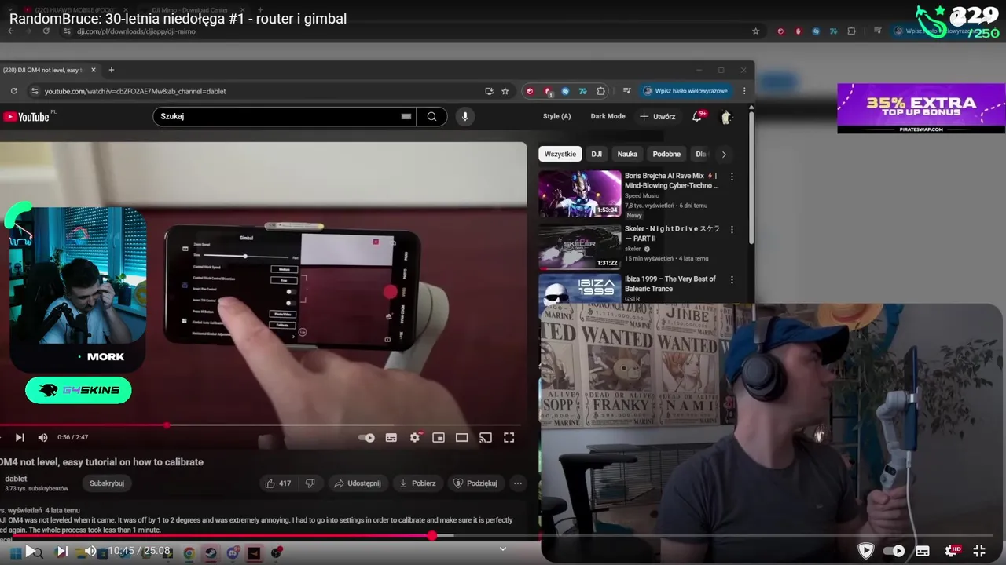
Task: Open the dablet channel link
Action: [x=16, y=479]
